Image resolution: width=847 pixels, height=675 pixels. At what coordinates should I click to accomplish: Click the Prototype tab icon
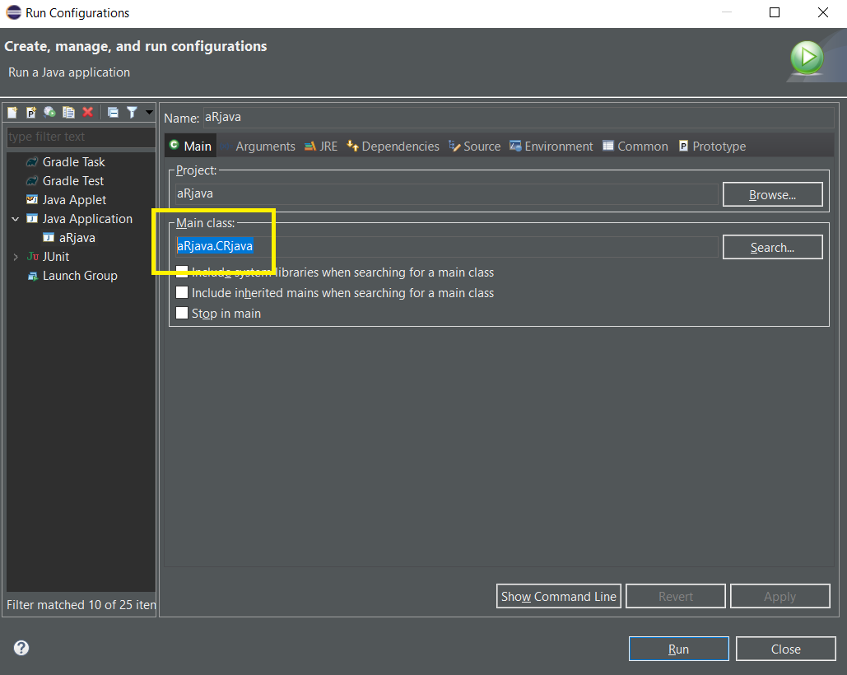(x=683, y=146)
